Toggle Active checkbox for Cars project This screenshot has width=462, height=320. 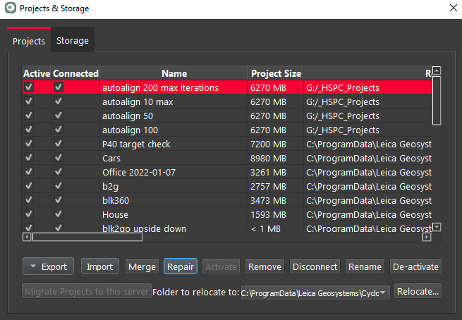tap(29, 158)
